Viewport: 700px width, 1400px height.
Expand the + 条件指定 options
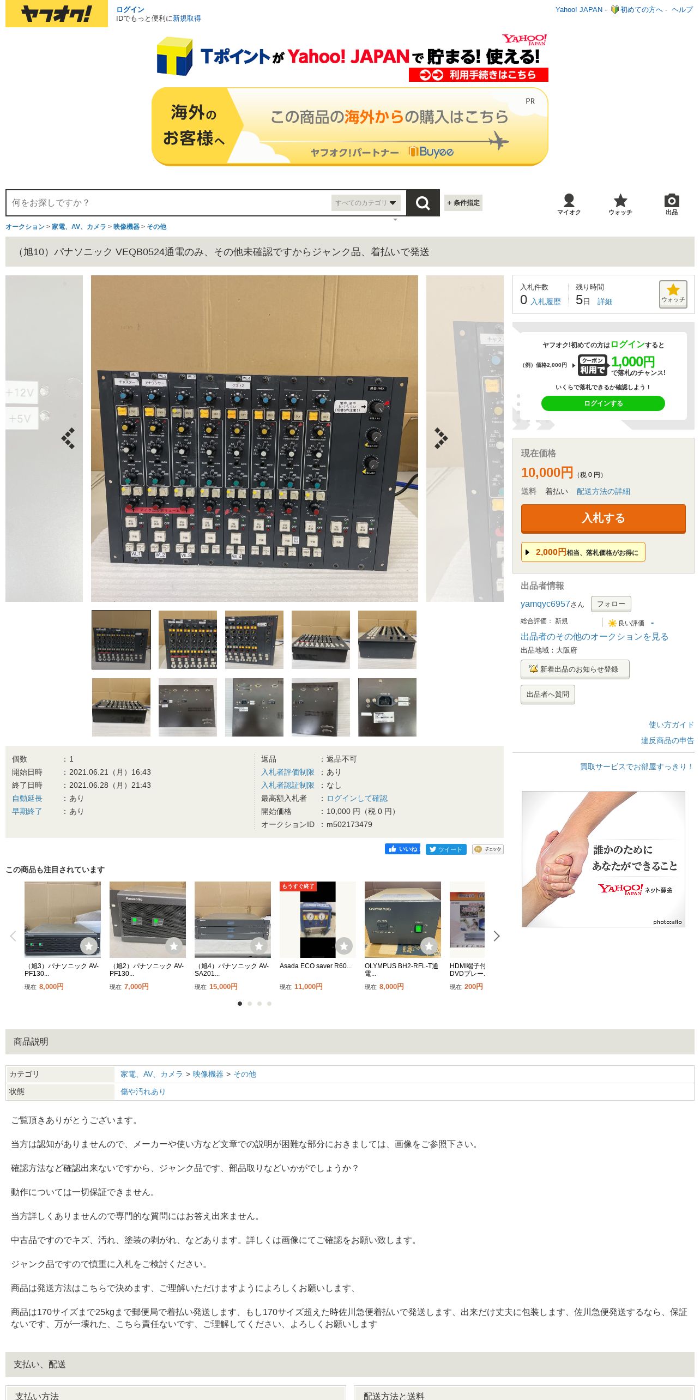(x=463, y=203)
